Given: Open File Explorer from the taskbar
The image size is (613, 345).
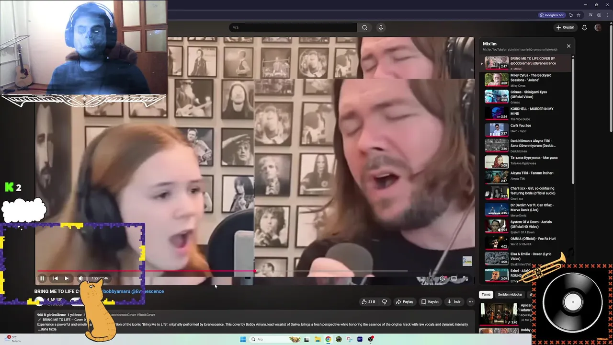Looking at the screenshot, I should 318,339.
